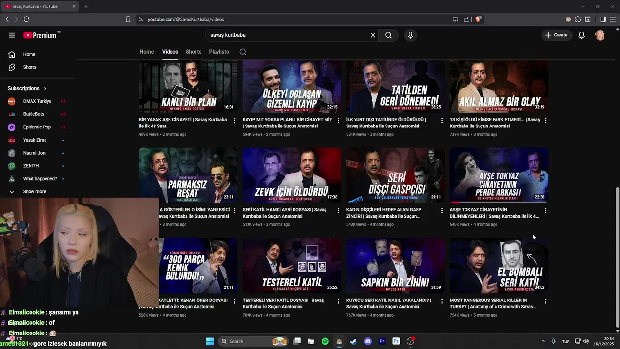Open more options for BİR YASAK AŞK CİNAYETİ
The height and width of the screenshot is (349, 620).
tap(235, 120)
